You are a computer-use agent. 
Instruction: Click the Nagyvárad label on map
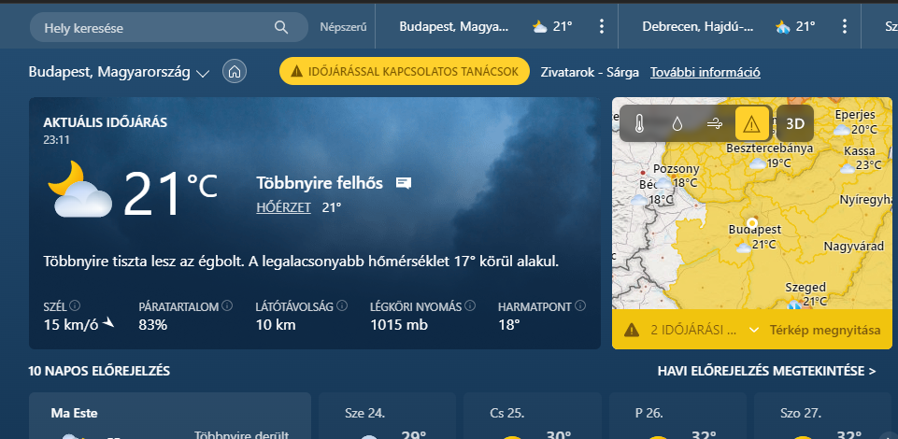click(x=853, y=247)
